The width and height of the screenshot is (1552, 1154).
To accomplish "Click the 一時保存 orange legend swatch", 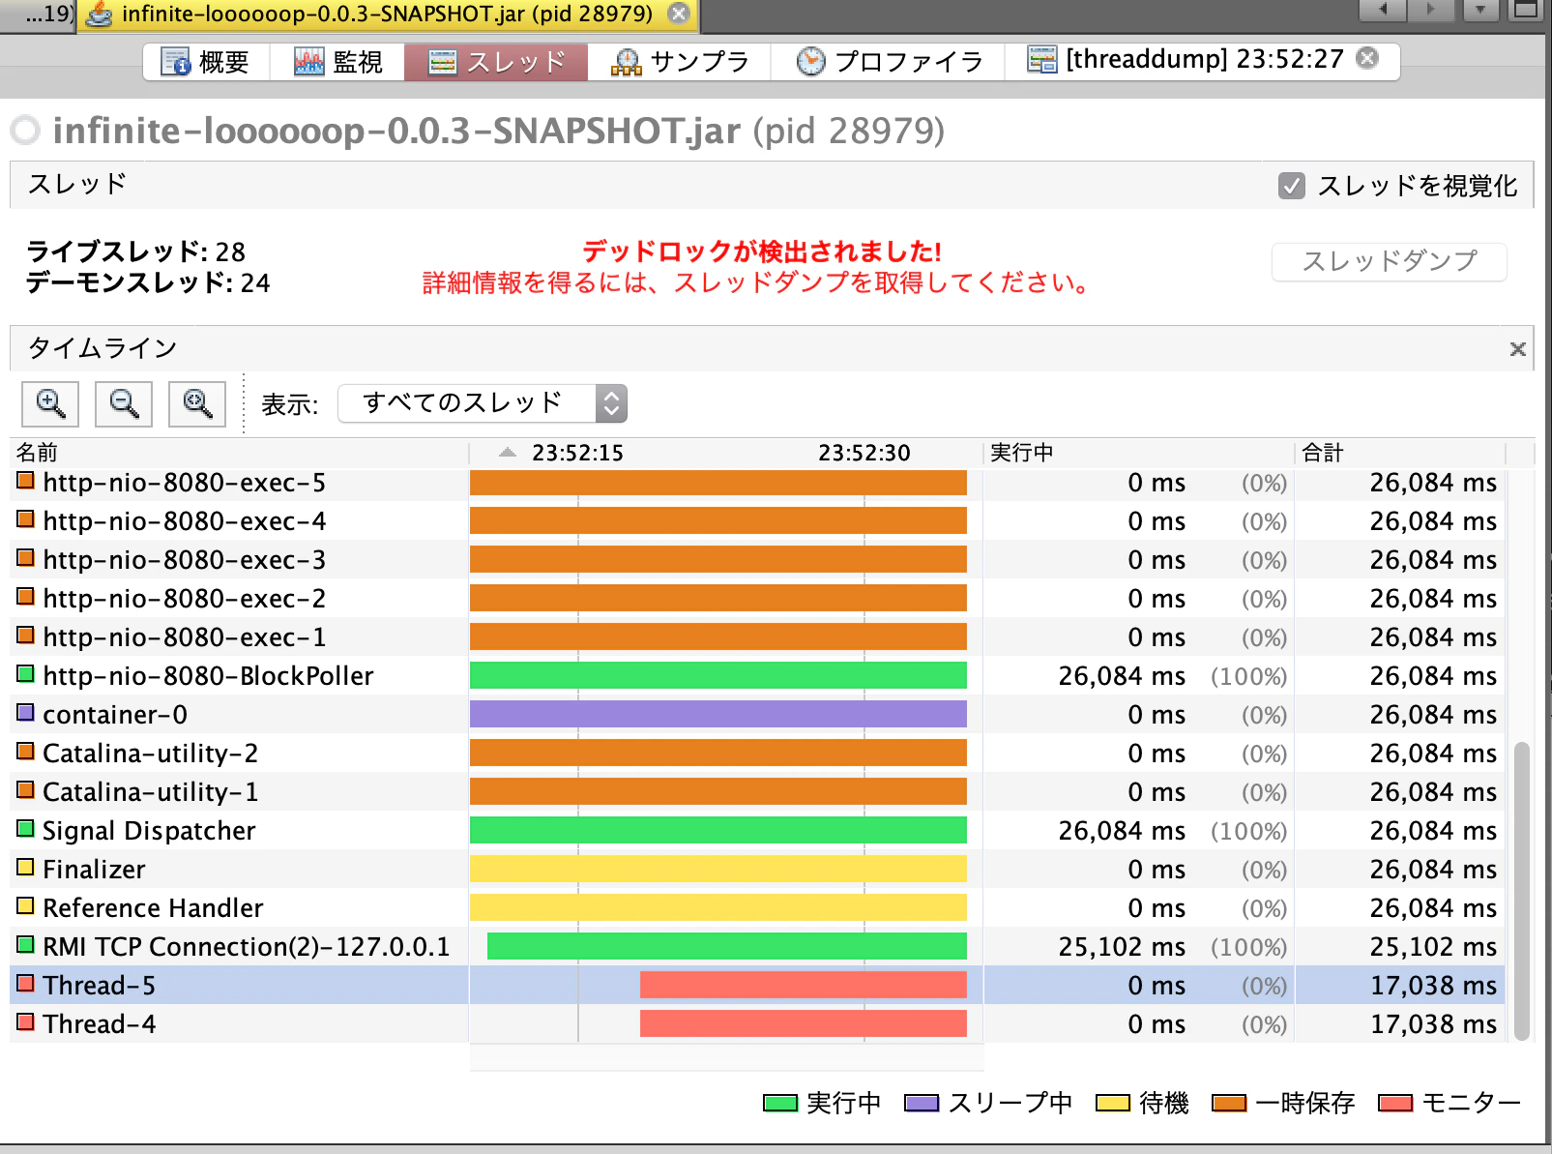I will (x=1229, y=1103).
